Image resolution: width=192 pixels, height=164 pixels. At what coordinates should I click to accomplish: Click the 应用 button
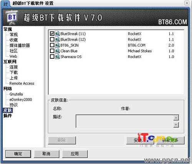pos(75,154)
